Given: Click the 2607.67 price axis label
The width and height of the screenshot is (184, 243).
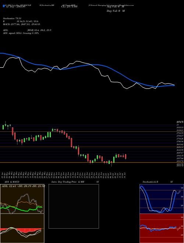Looking at the screenshot, I should pos(180,153).
